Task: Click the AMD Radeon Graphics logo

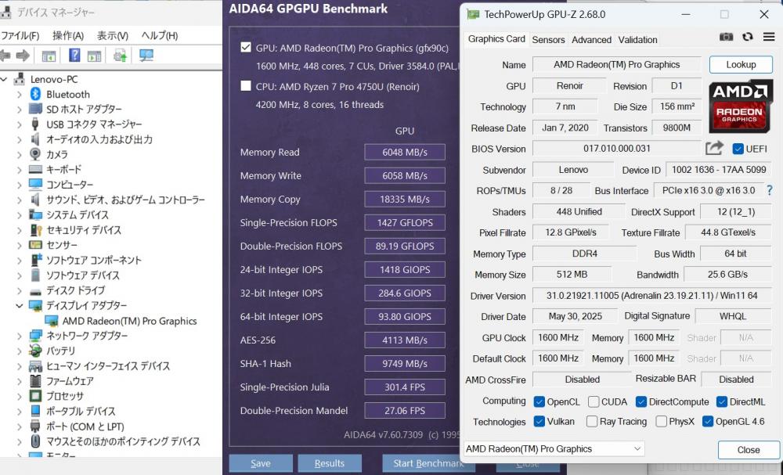Action: (740, 106)
